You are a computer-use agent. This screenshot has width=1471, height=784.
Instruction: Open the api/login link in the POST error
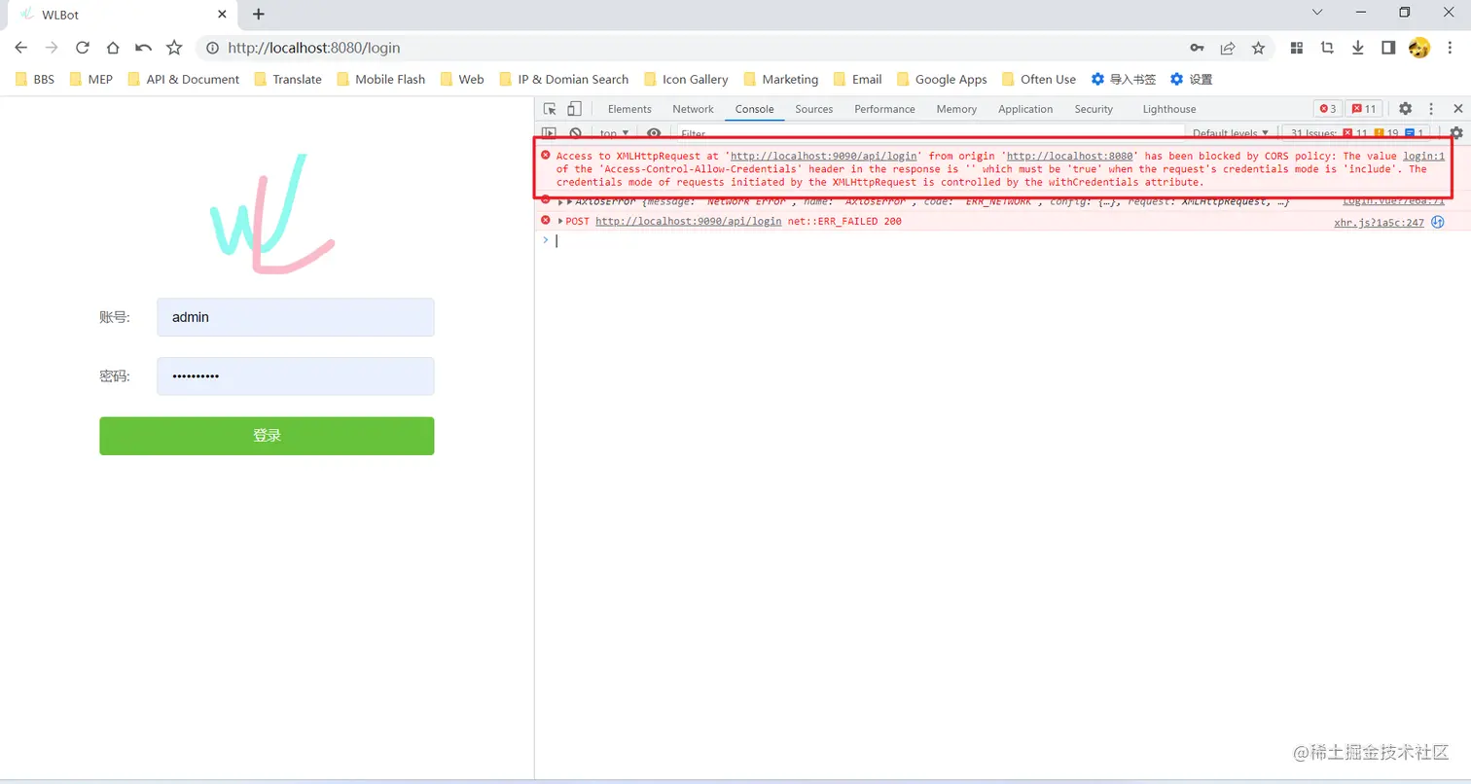click(688, 221)
